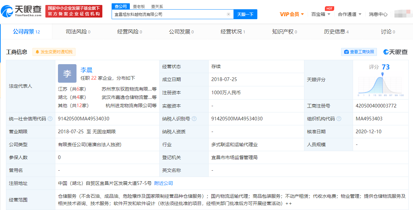
Task: Open the 附近公司 link
Action: tap(164, 183)
